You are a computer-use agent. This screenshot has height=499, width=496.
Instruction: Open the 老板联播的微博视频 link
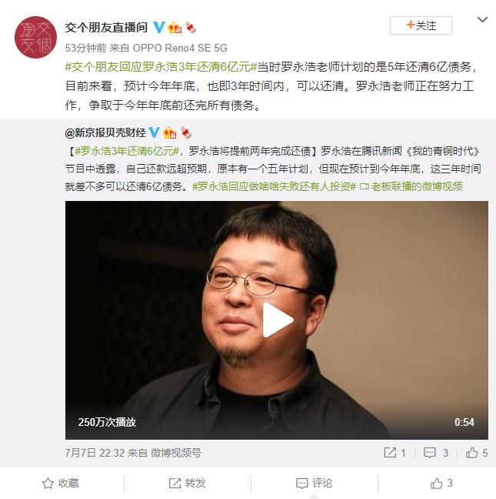[x=411, y=186]
